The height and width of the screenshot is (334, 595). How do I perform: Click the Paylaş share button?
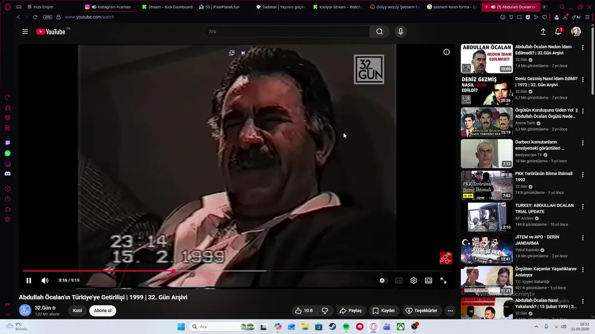coord(350,311)
